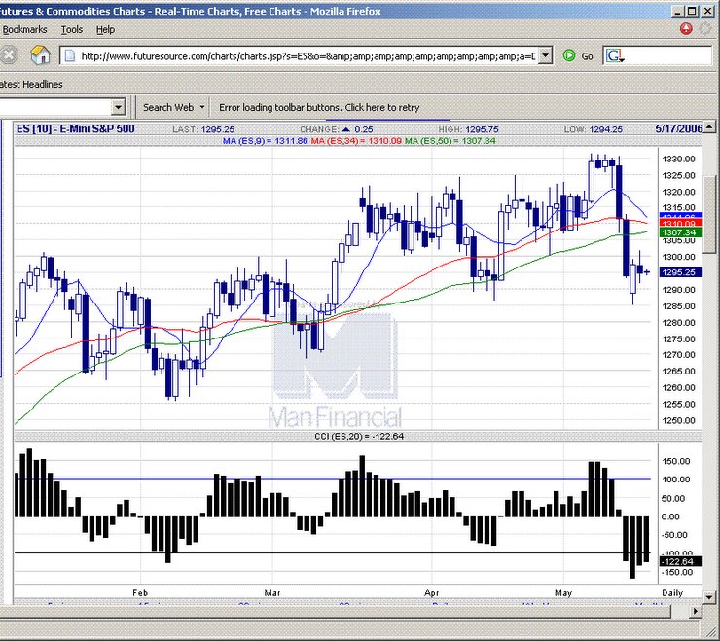Click the black -122.64 CCI marker
This screenshot has width=720, height=641.
[x=680, y=561]
